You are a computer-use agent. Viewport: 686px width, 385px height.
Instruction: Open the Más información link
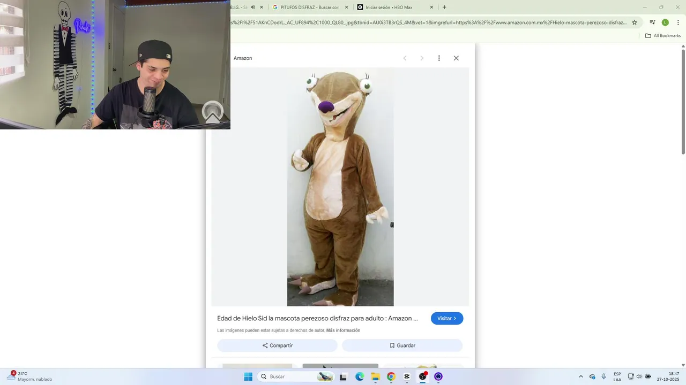click(x=343, y=330)
